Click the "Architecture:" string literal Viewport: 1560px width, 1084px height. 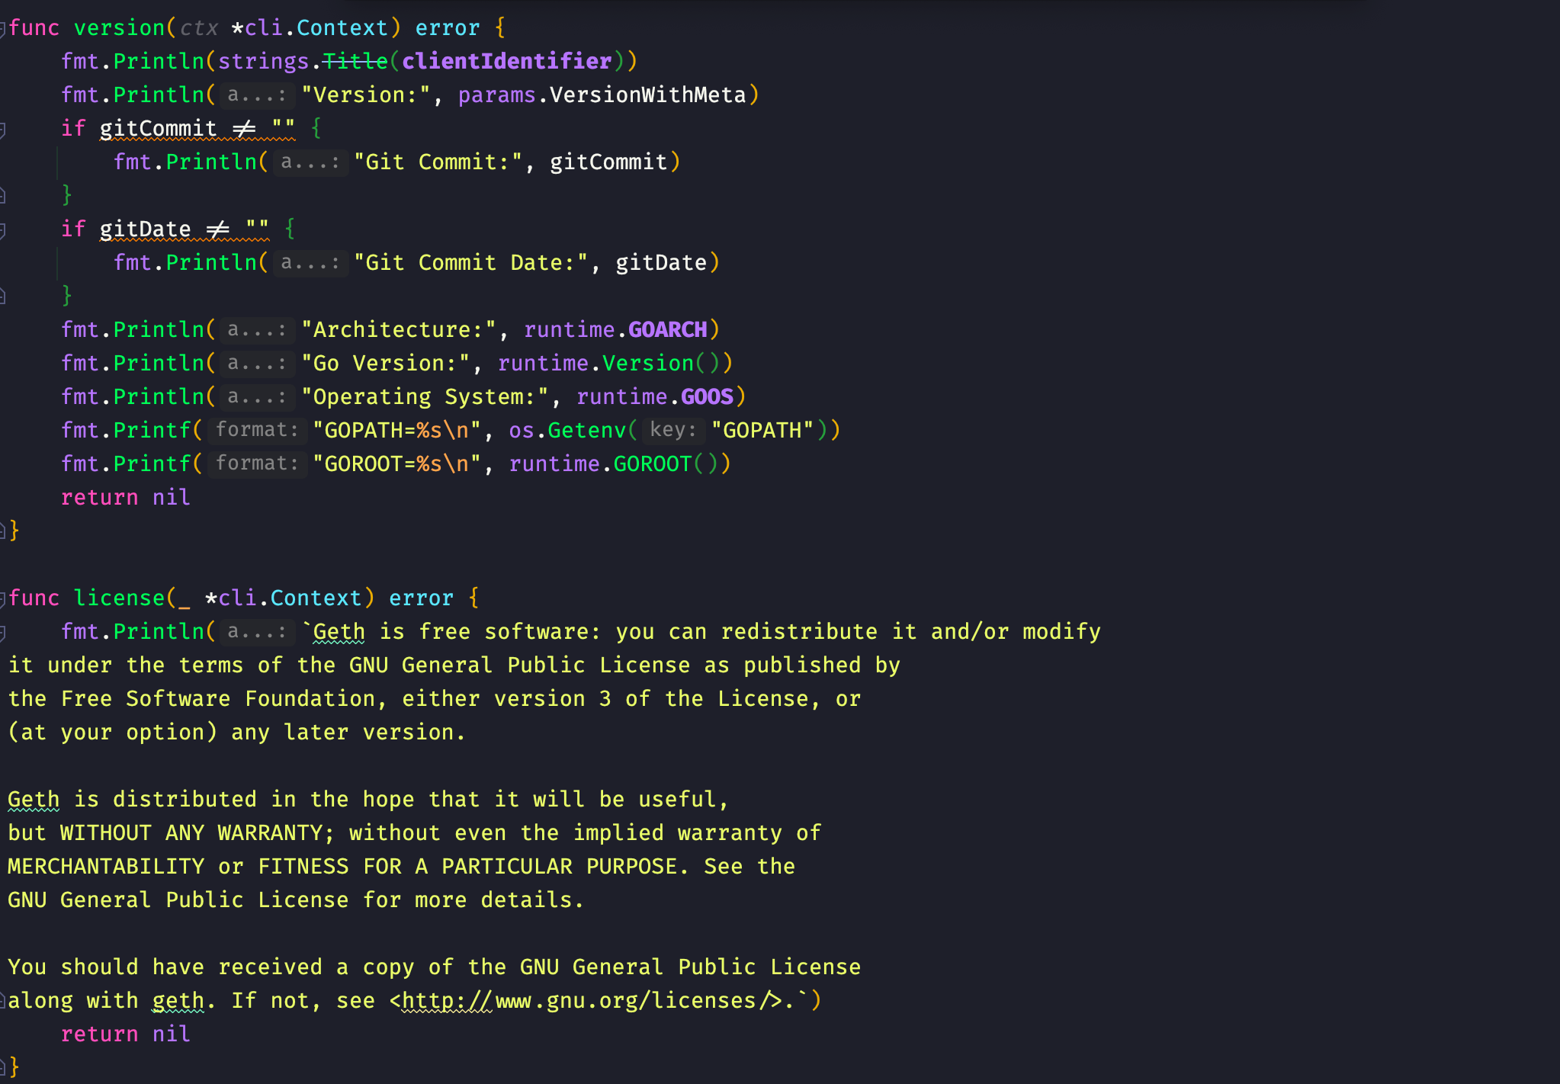[x=399, y=330]
